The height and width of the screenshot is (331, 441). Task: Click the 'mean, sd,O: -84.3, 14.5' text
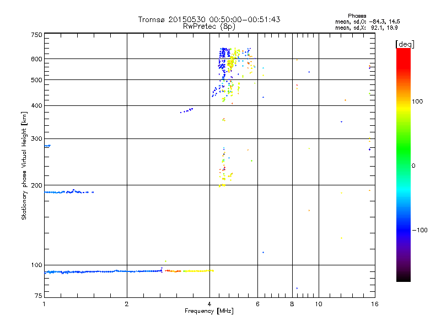(367, 22)
